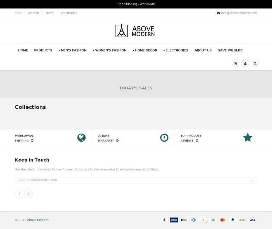Go to ELECTRONICS in main navigation
Image resolution: width=272 pixels, height=229 pixels.
pos(176,50)
